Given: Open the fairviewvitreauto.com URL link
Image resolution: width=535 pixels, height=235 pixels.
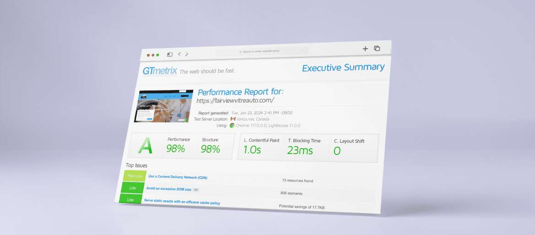Looking at the screenshot, I should [x=235, y=101].
